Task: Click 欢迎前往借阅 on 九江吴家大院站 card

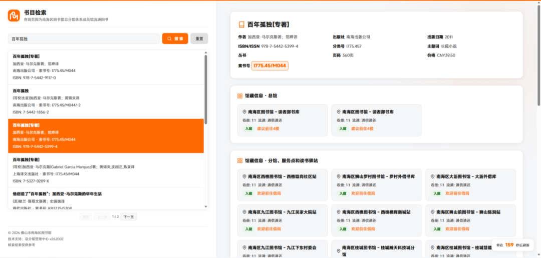Action: [269, 228]
